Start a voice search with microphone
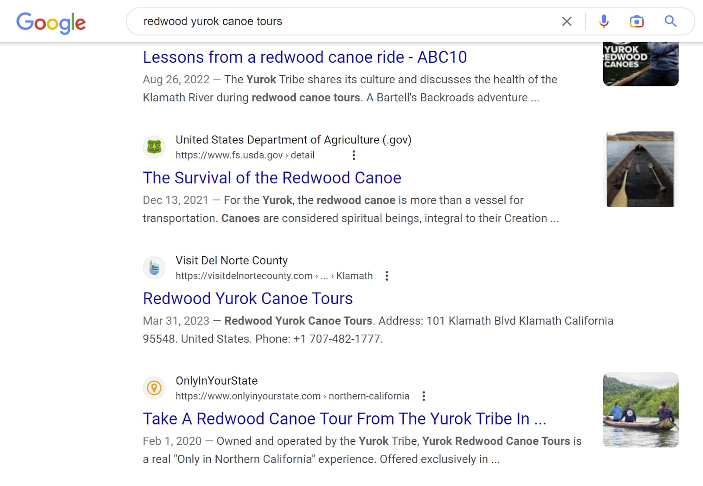The image size is (703, 486). click(x=604, y=21)
